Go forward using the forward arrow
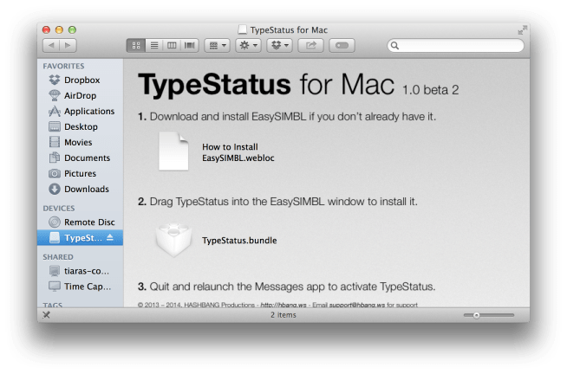The height and width of the screenshot is (374, 567). pyautogui.click(x=68, y=45)
